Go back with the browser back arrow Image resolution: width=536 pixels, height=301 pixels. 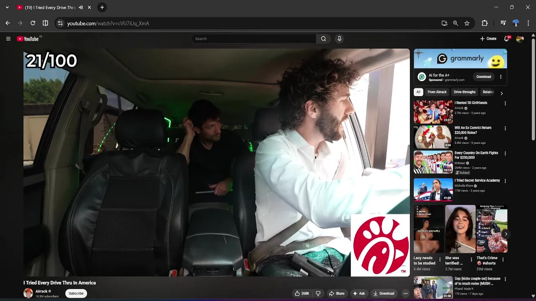(x=8, y=23)
